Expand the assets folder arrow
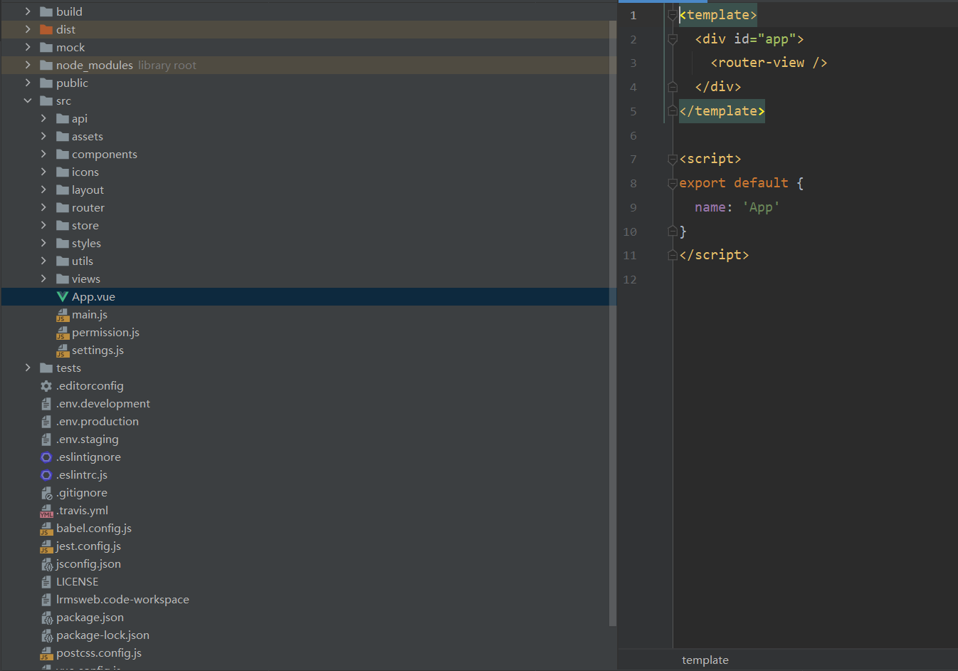This screenshot has height=671, width=958. click(x=43, y=136)
